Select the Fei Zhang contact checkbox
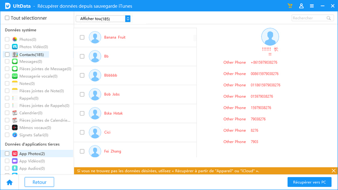 (82, 151)
